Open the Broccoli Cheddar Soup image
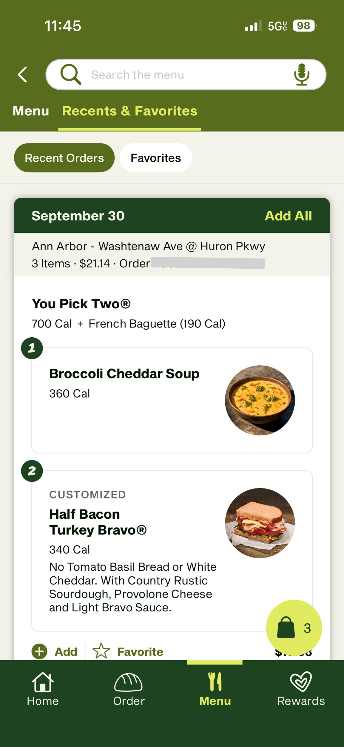 tap(260, 400)
